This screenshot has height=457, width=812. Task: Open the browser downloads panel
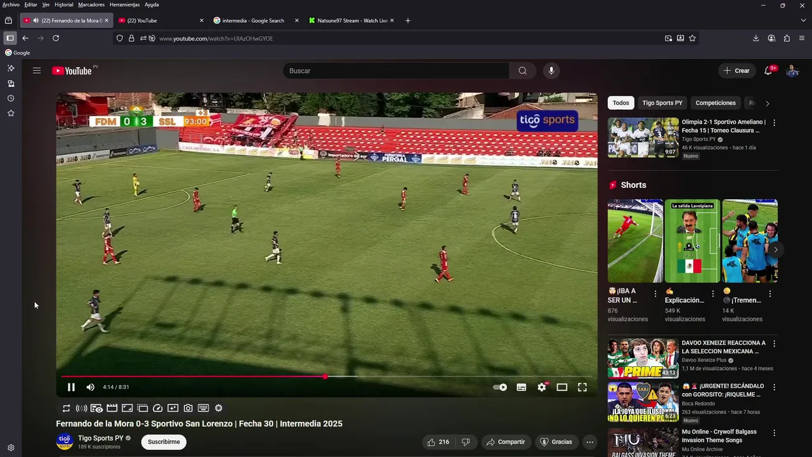click(x=756, y=38)
